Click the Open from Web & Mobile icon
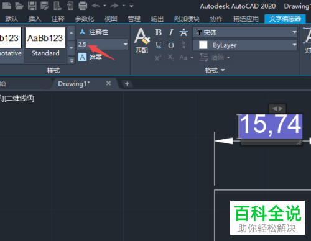 click(57, 6)
